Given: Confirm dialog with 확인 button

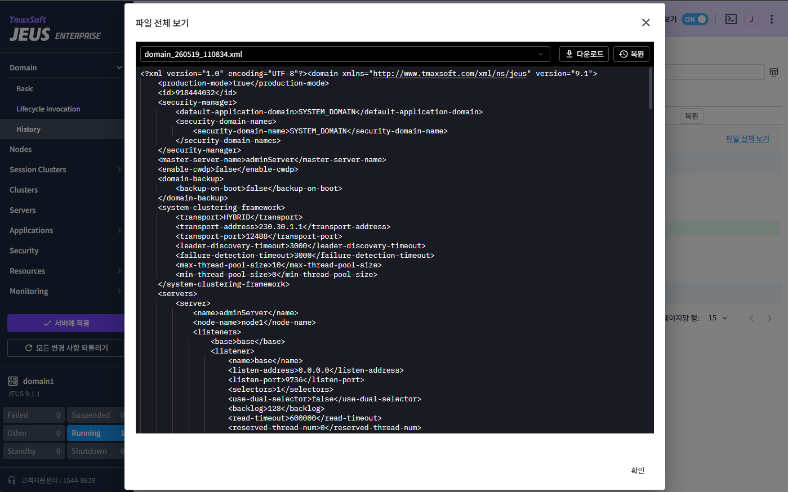Looking at the screenshot, I should [638, 471].
